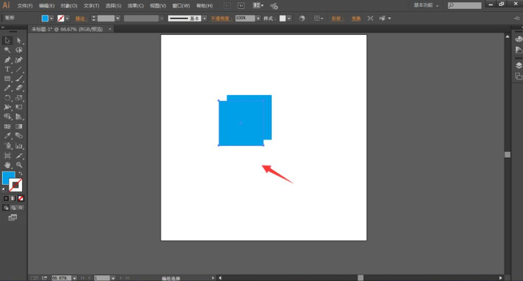Open the 文件(F) menu
This screenshot has height=281, width=523.
25,6
